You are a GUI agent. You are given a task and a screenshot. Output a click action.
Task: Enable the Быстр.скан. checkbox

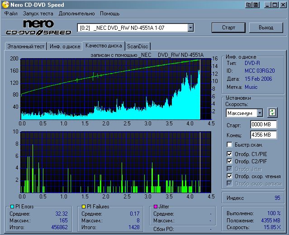230,145
